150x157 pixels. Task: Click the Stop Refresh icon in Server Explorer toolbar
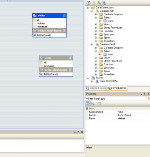click(93, 3)
